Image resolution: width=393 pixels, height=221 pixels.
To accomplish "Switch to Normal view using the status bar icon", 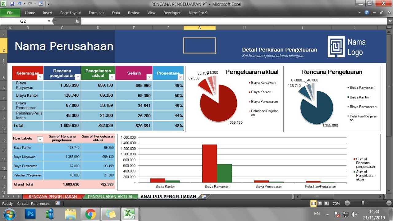I will 313,203.
